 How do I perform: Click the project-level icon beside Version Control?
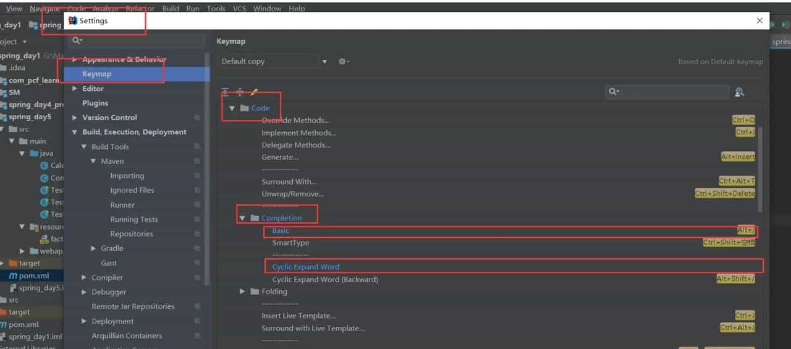[x=197, y=117]
